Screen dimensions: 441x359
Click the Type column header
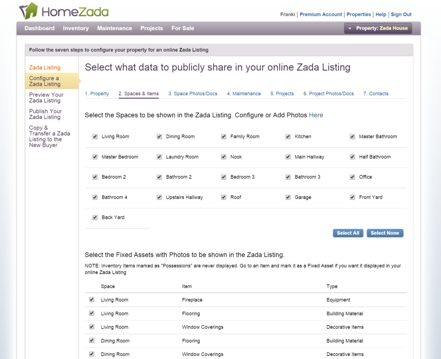pyautogui.click(x=332, y=286)
